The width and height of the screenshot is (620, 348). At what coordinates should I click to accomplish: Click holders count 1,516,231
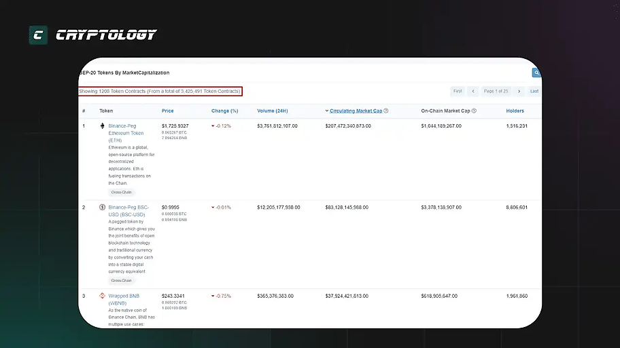pos(517,126)
